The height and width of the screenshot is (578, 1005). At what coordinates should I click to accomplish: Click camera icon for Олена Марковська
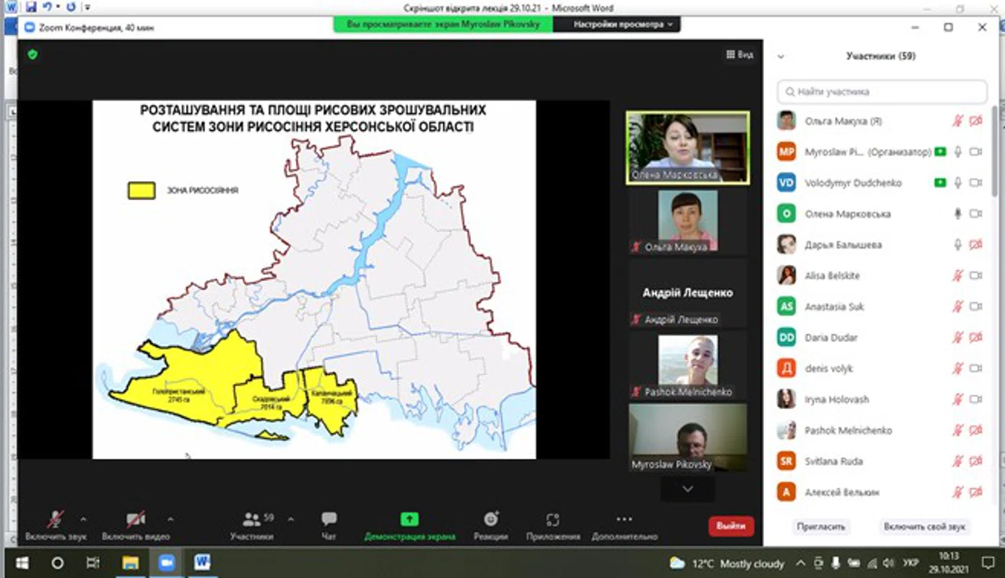coord(976,214)
